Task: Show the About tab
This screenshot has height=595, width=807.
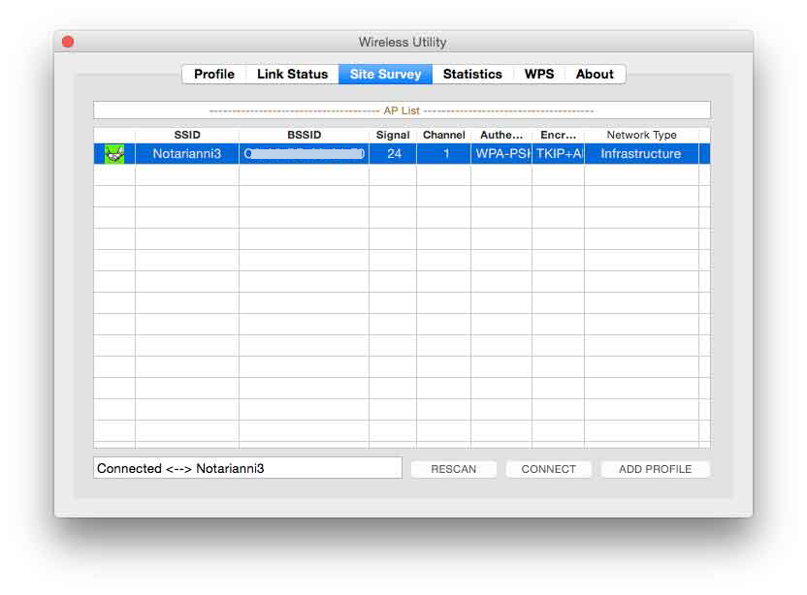Action: (595, 74)
